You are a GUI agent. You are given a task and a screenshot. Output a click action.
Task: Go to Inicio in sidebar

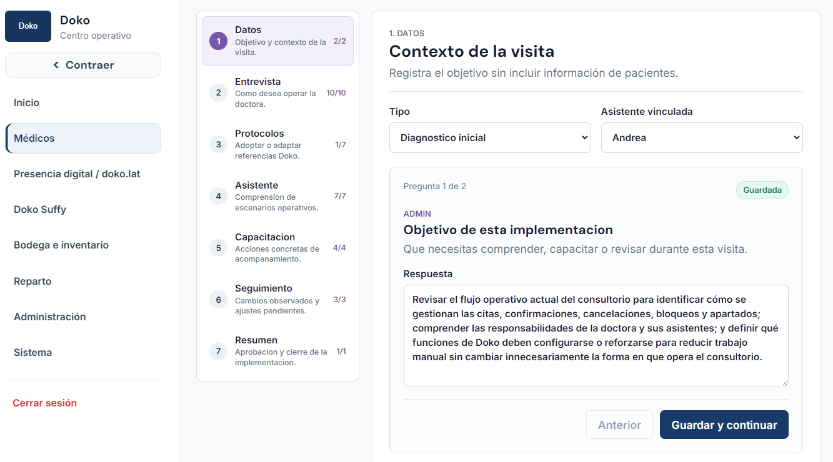83,102
